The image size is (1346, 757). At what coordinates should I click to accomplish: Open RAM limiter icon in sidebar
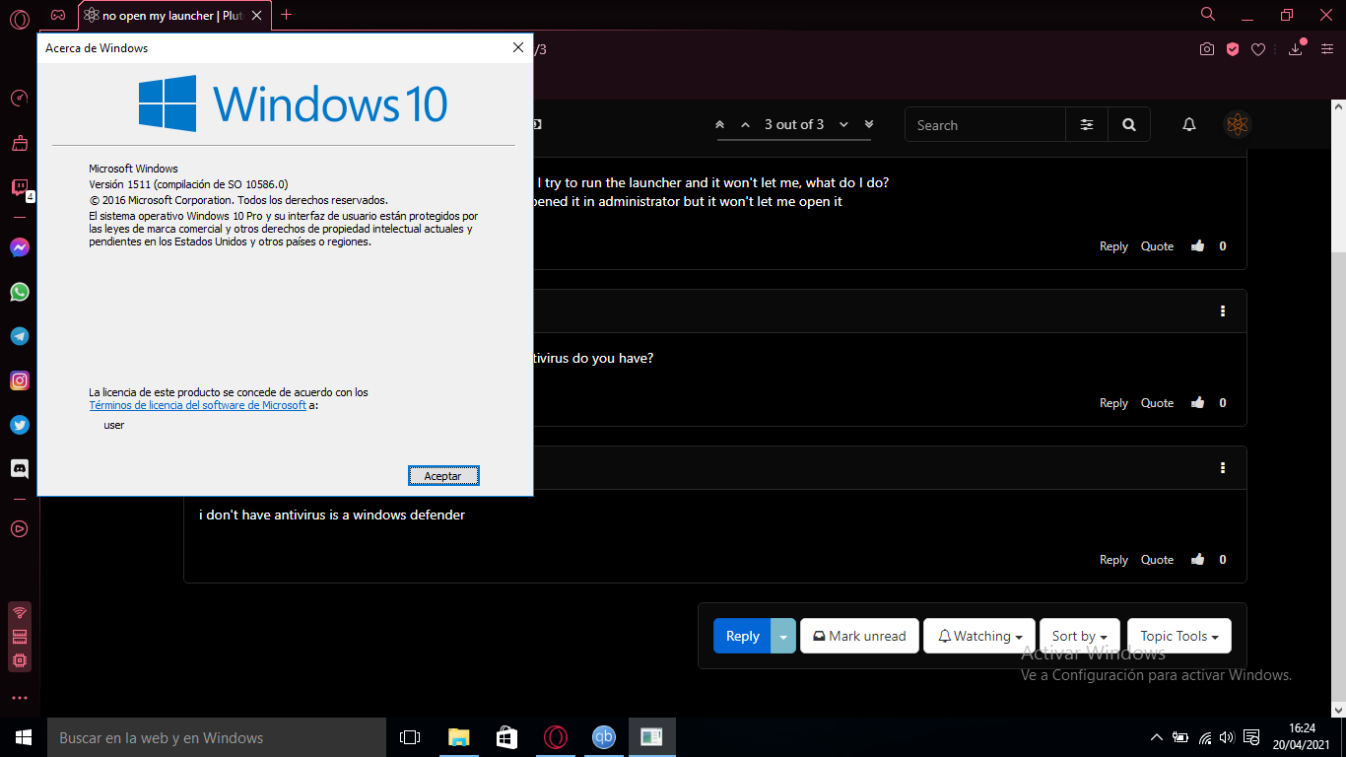click(x=19, y=637)
